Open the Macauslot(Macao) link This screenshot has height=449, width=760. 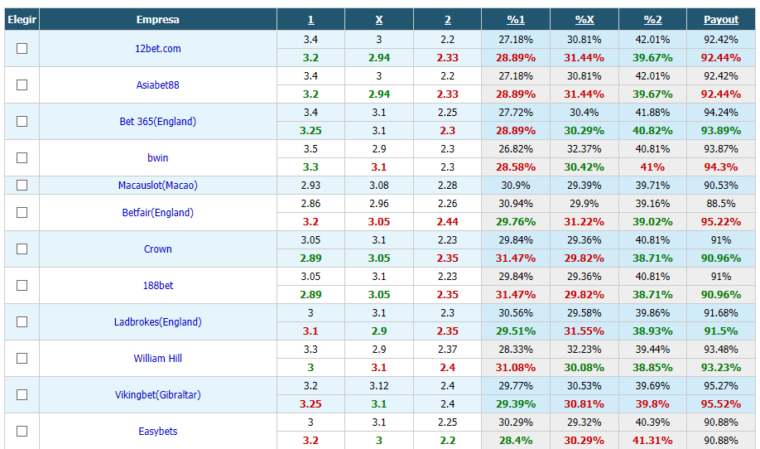pyautogui.click(x=158, y=186)
